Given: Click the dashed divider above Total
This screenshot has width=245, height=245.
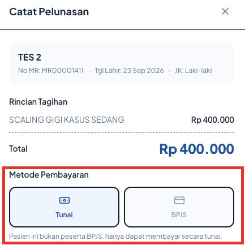Looking at the screenshot, I should pyautogui.click(x=122, y=132).
